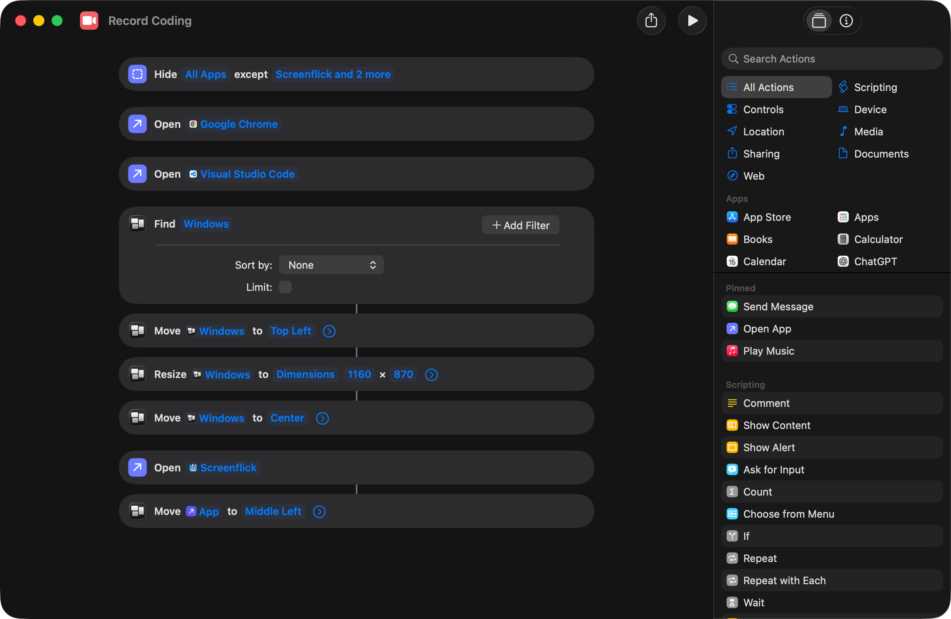
Task: Run the shortcut with the play button
Action: point(692,21)
